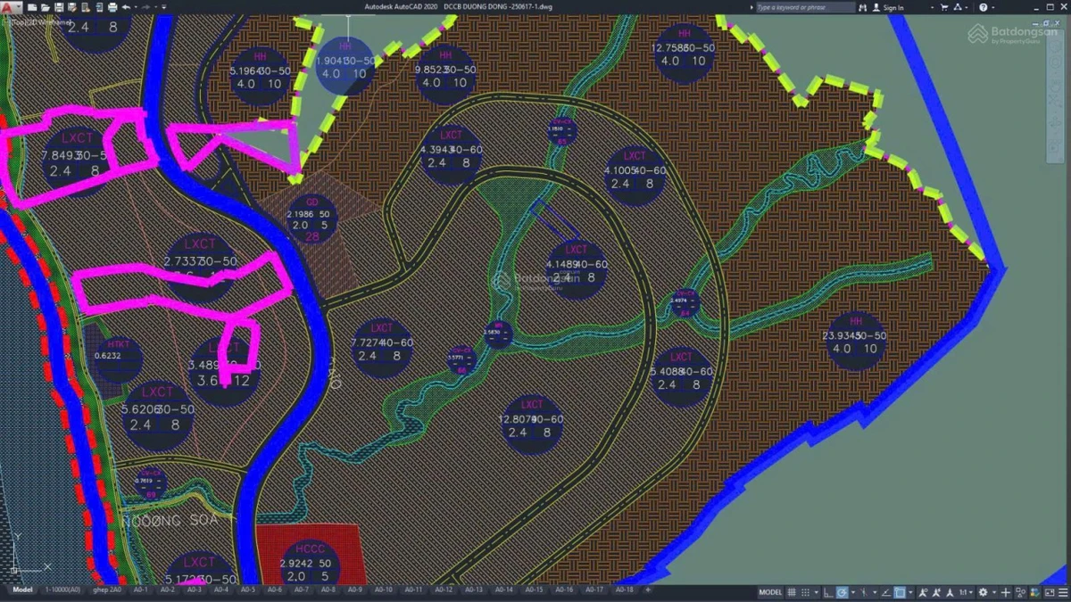This screenshot has height=602, width=1071.
Task: Click the red HCCC land parcel
Action: (x=311, y=553)
